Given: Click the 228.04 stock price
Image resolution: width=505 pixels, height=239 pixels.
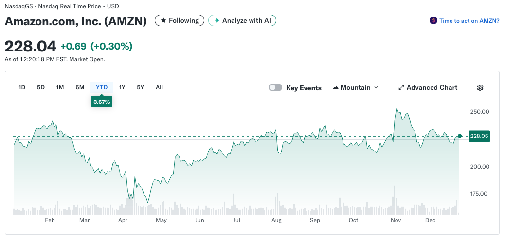Looking at the screenshot, I should coord(31,46).
